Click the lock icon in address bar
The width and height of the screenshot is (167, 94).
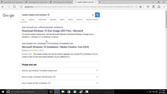[21, 7]
